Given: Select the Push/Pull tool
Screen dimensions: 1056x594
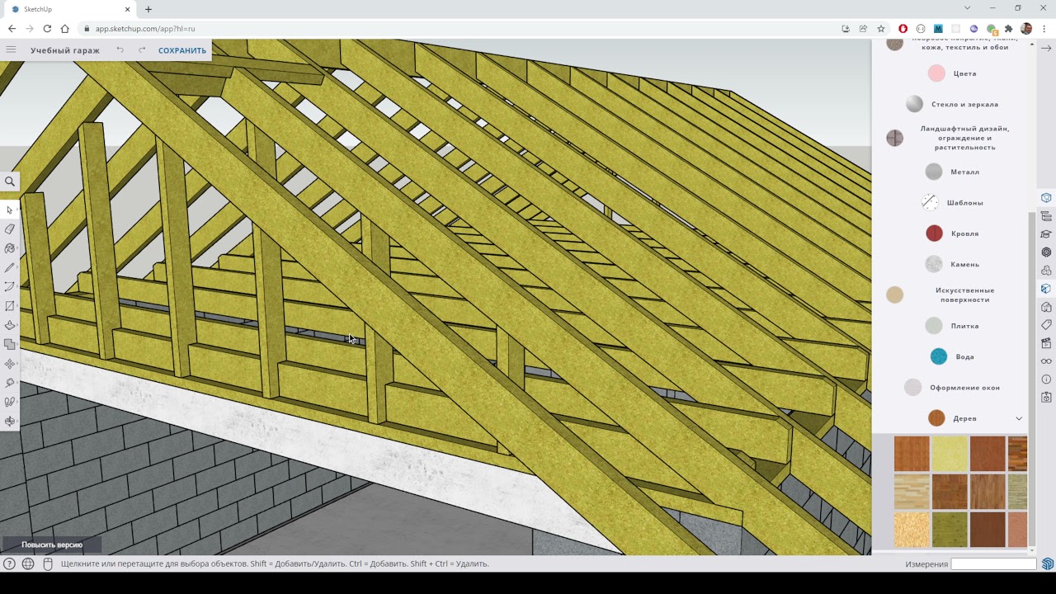Looking at the screenshot, I should 10,325.
